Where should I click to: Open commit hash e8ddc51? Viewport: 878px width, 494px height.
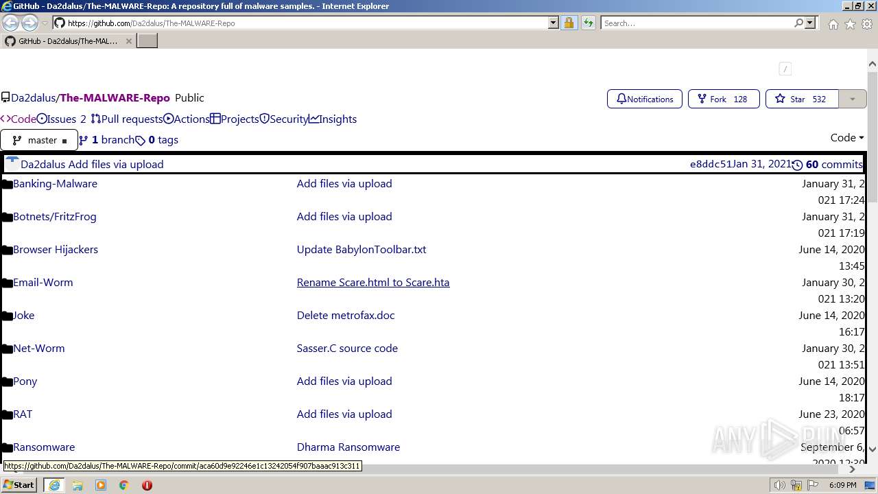point(711,164)
